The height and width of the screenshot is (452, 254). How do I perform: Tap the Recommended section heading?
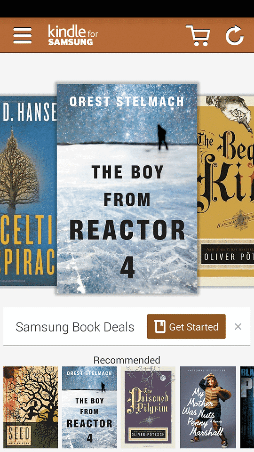coord(127,360)
